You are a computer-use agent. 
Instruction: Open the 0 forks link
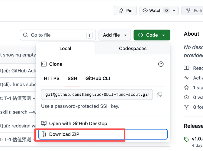pyautogui.click(x=198, y=107)
